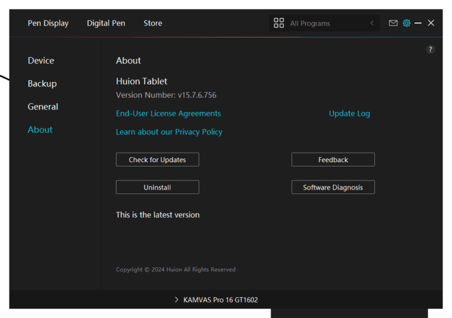The height and width of the screenshot is (318, 452).
Task: Switch to the Digital Pen tab
Action: click(x=105, y=23)
